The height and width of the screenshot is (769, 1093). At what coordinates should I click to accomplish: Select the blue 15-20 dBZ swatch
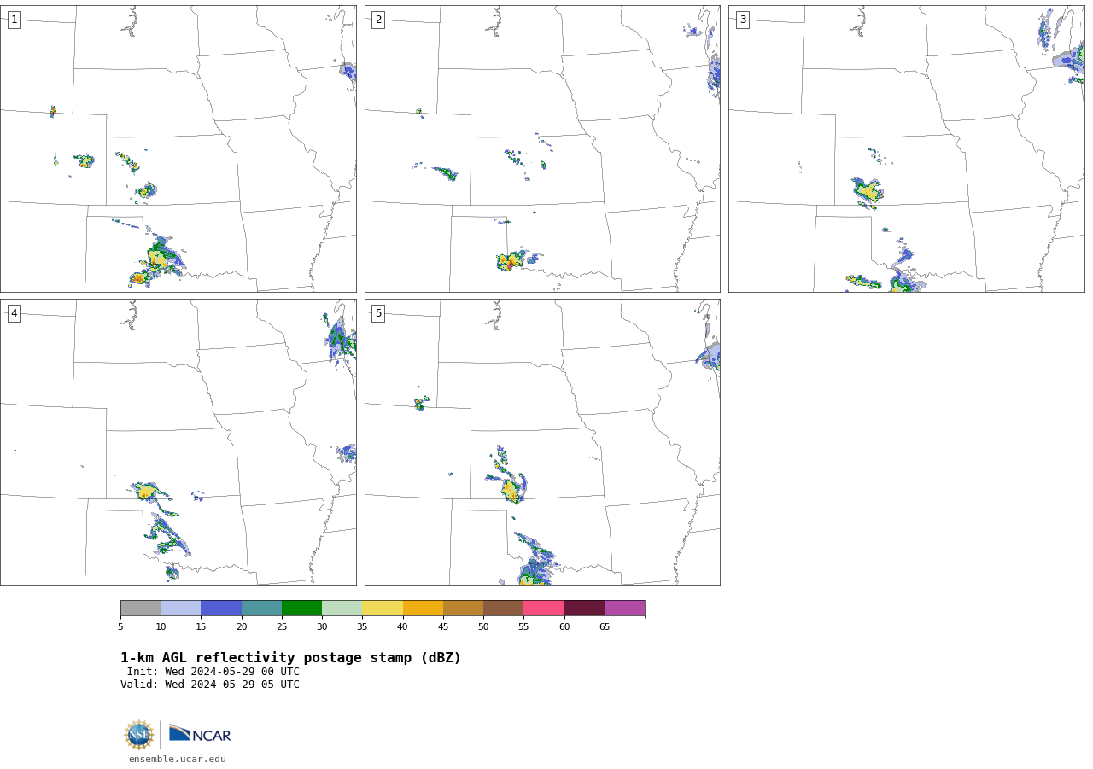click(x=221, y=609)
